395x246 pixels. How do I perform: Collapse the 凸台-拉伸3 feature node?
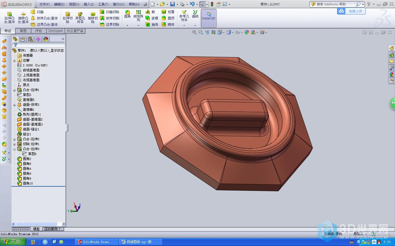coord(15,149)
